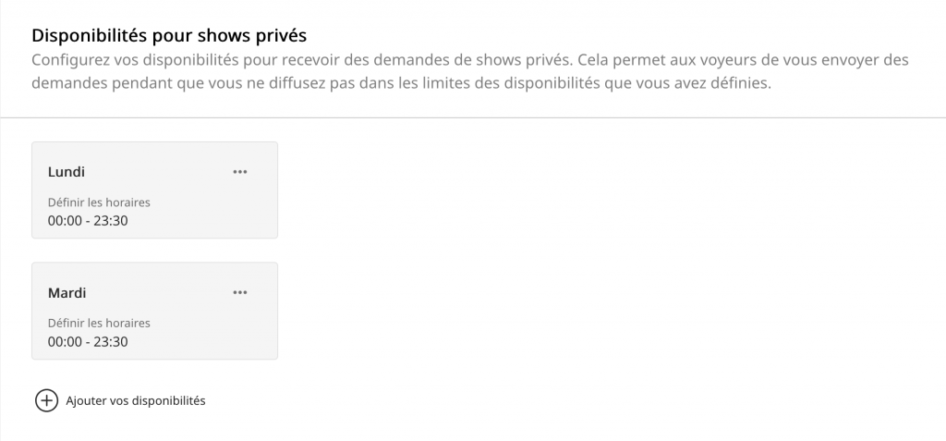946x441 pixels.
Task: Click the Lundi end time 23:30
Action: (x=110, y=220)
